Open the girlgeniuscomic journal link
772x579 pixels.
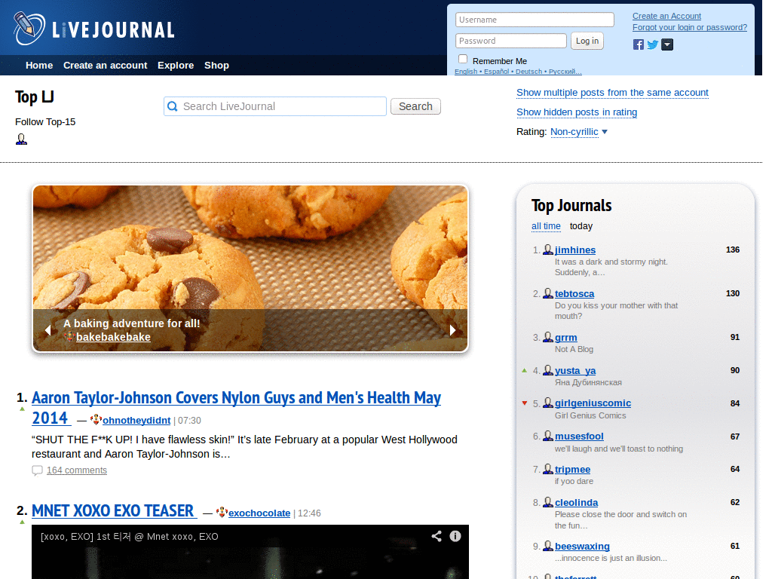click(593, 403)
